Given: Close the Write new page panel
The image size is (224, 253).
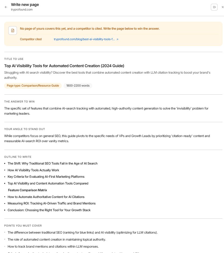Looking at the screenshot, I should [223, 7].
